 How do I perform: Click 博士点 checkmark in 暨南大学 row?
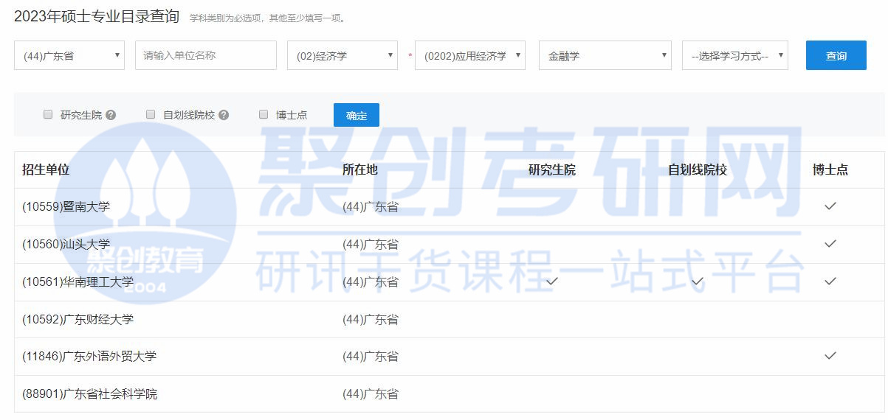click(830, 206)
